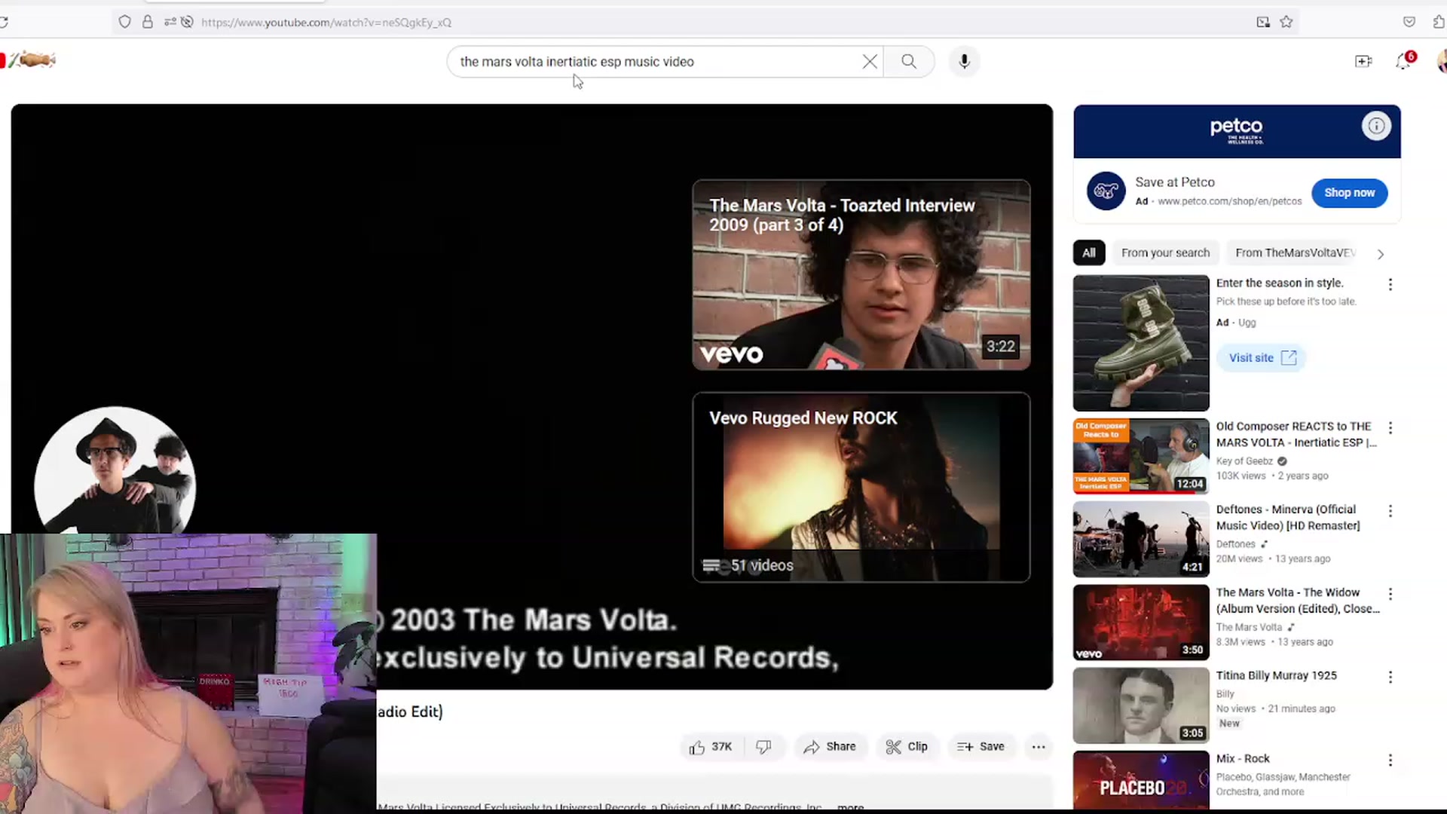Open more actions ellipsis under video
The height and width of the screenshot is (814, 1447).
(x=1039, y=747)
